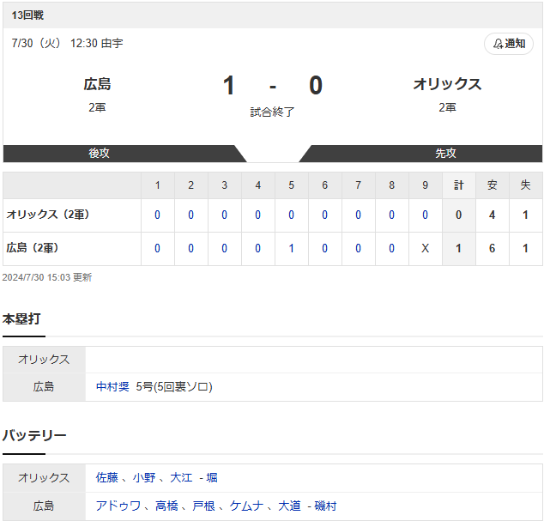Image resolution: width=544 pixels, height=521 pixels.
Task: Click the オリックス（2軍） row label
Action: (x=48, y=215)
